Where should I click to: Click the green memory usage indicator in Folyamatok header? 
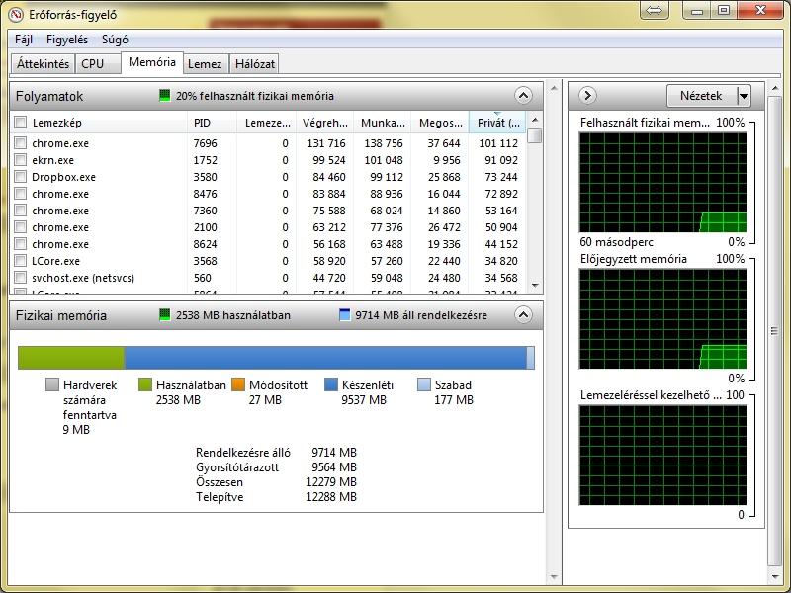(x=164, y=95)
